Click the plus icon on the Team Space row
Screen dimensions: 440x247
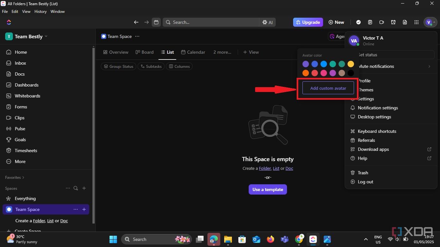click(84, 209)
